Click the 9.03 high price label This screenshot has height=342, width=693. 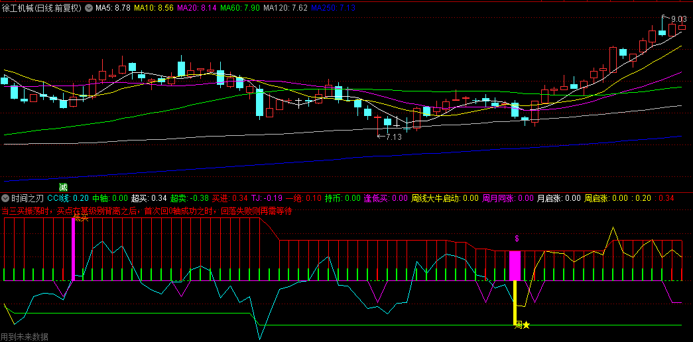678,19
